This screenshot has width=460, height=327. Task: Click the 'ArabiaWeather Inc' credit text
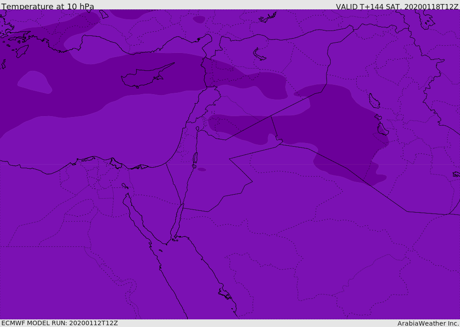(x=428, y=323)
